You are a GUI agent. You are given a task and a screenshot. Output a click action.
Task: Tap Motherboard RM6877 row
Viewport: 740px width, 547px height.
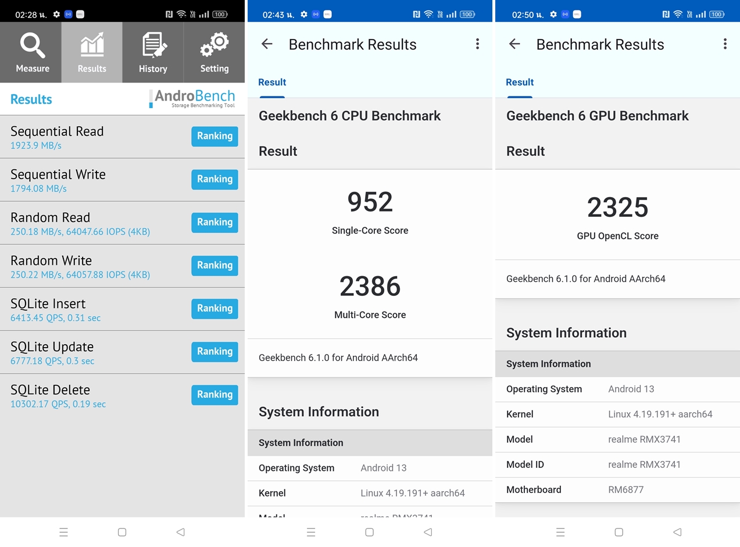617,489
